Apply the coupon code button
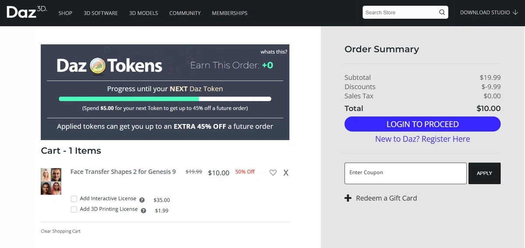 pos(484,173)
